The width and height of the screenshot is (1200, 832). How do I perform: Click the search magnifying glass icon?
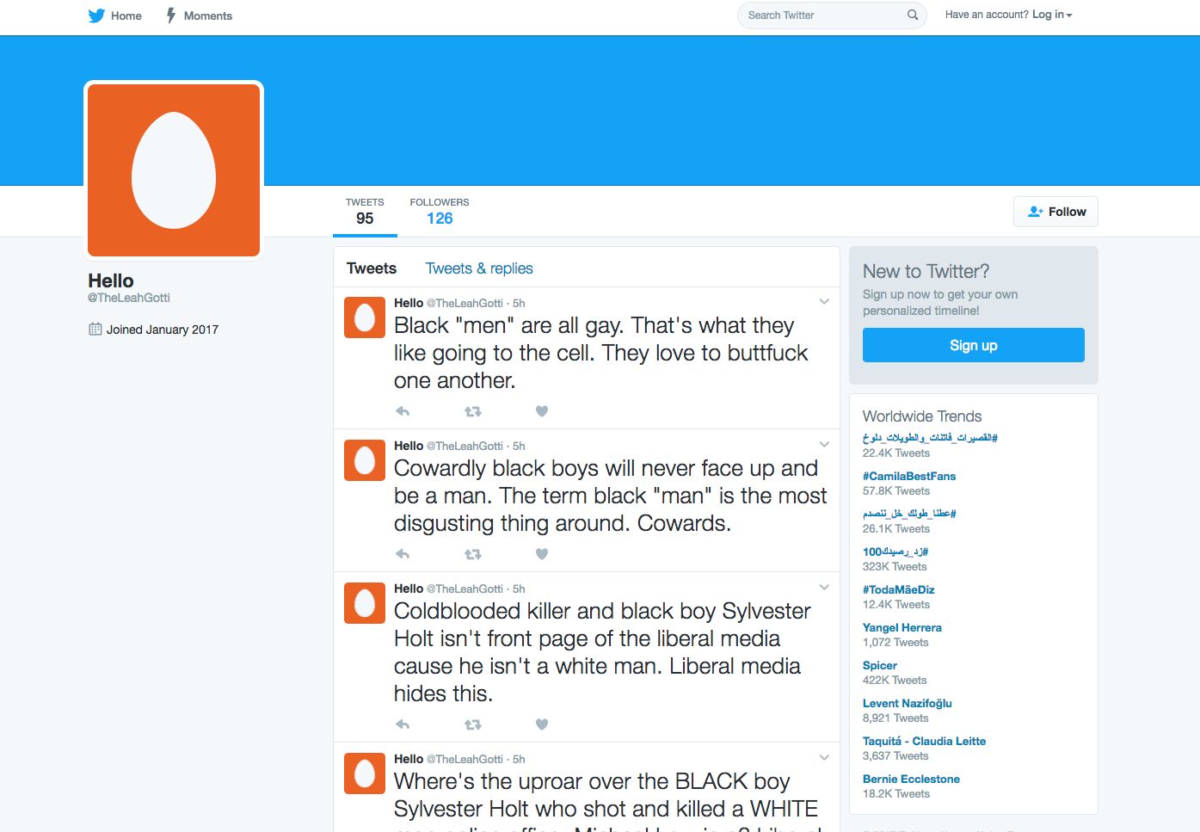[913, 15]
